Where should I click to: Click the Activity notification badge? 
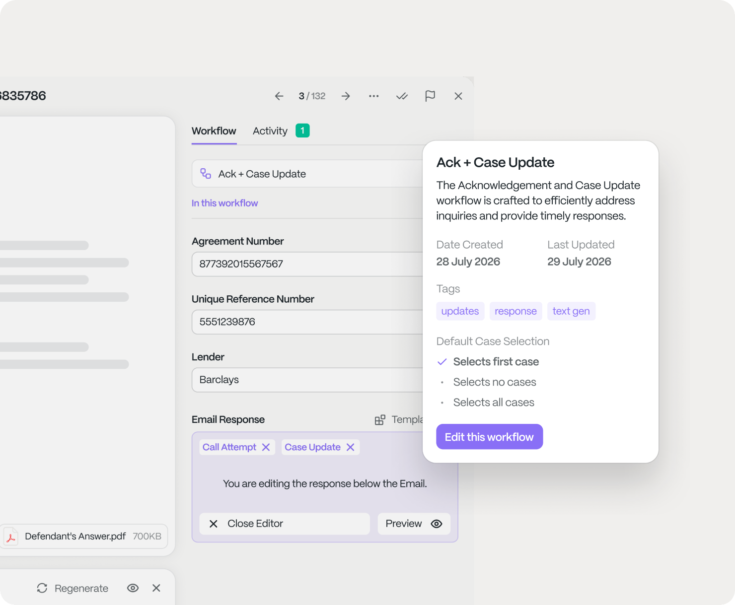point(302,131)
